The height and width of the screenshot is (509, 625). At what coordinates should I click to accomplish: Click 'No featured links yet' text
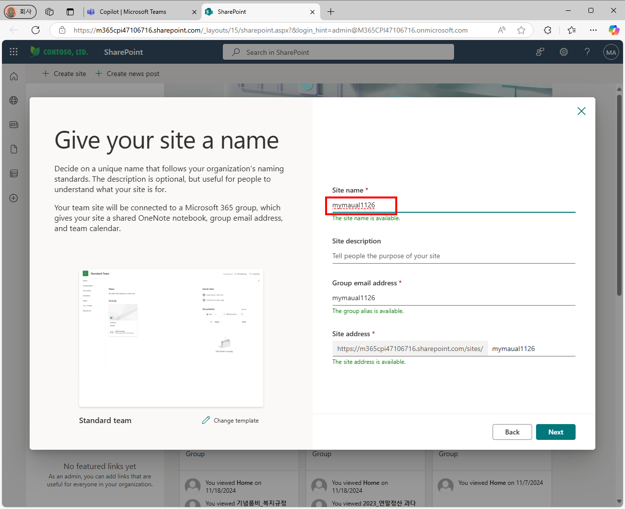click(x=100, y=466)
